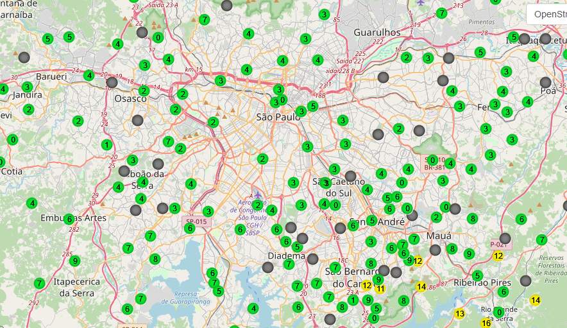Click green 1 marker below São Bernardo do Campo
Screen dimensions: 567x328
(x=353, y=300)
